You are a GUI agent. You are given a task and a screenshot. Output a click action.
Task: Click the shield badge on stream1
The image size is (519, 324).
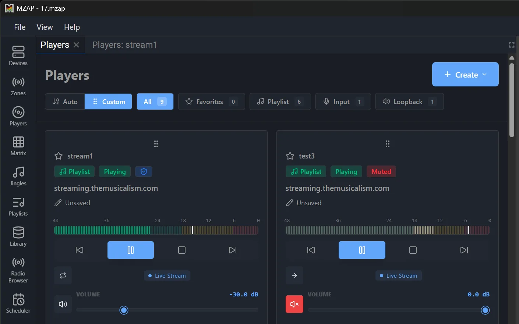pos(144,171)
